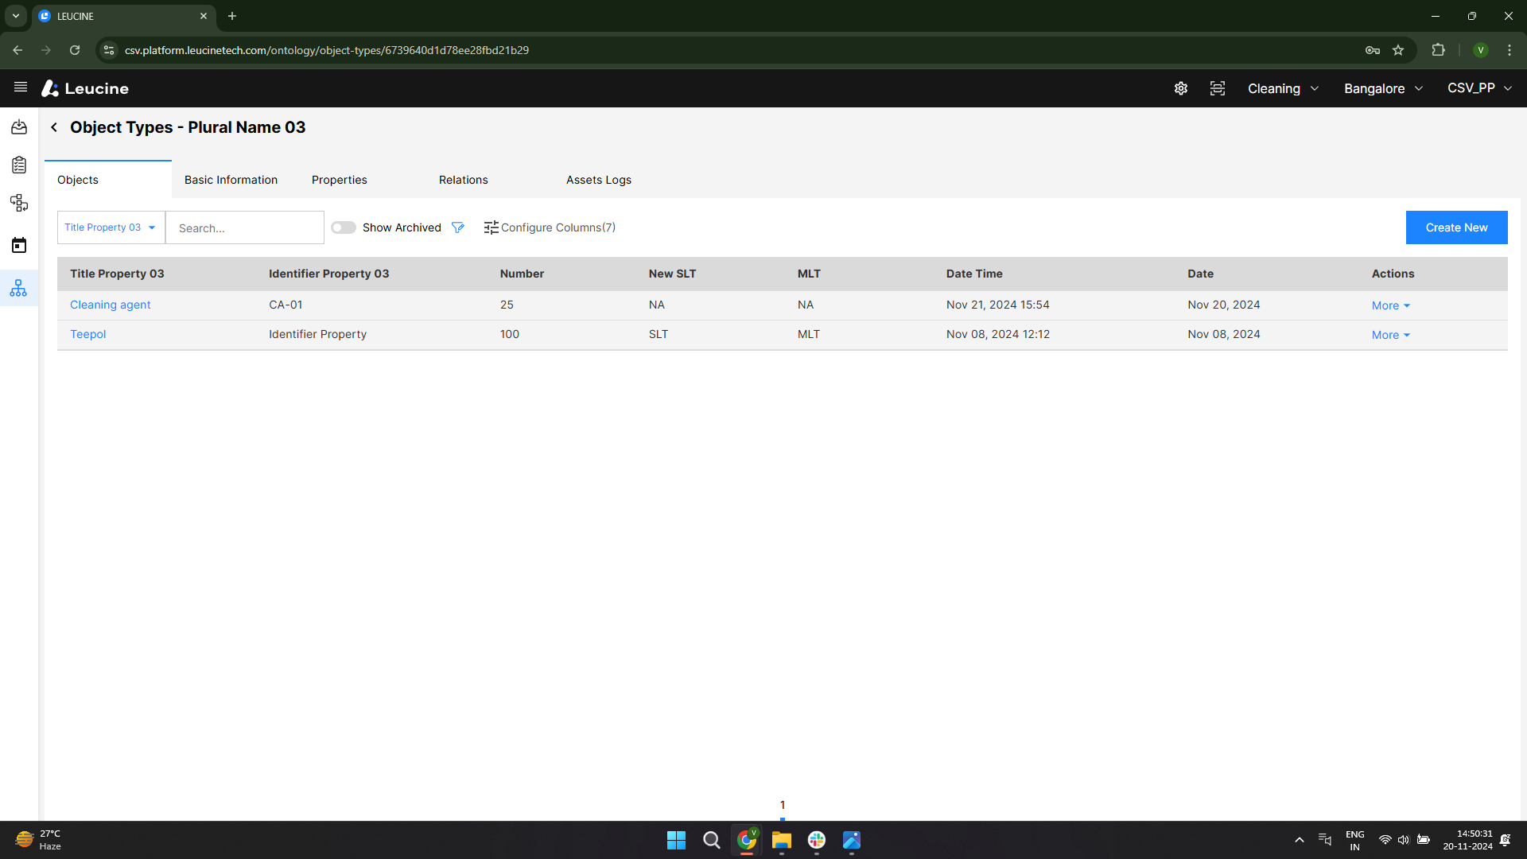Open the calendar icon in sidebar
Screen dimensions: 1527x859
click(18, 245)
